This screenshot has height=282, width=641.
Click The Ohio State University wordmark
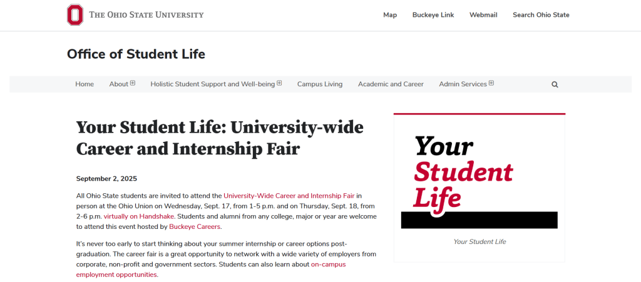point(146,15)
